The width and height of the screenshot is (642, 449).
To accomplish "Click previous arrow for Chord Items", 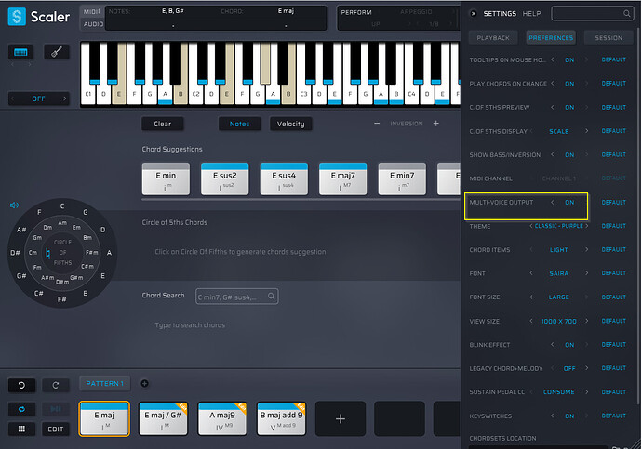I will coord(531,249).
